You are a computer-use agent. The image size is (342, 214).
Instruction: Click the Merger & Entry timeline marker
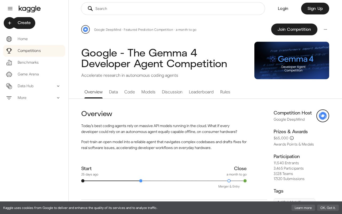pos(229,181)
